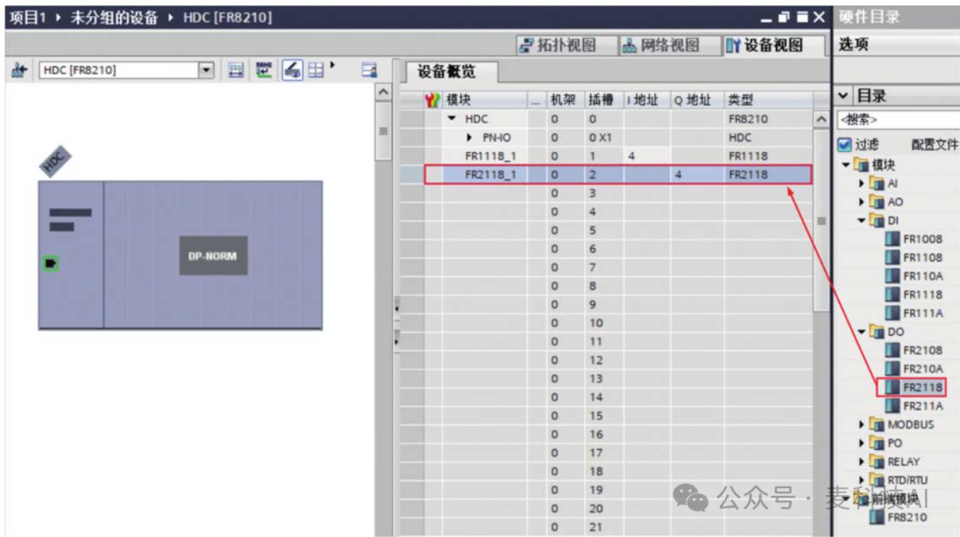Click the show module labels toolbar icon
Image resolution: width=960 pixels, height=537 pixels.
tap(236, 70)
